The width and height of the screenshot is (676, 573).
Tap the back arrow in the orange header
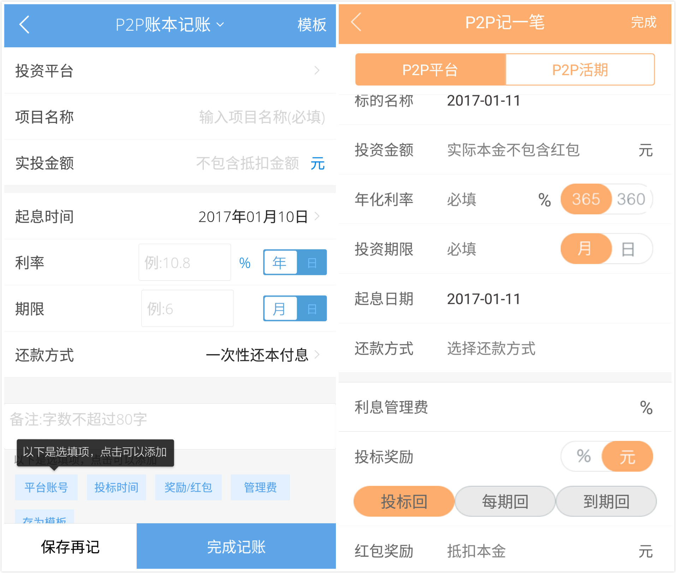tap(356, 22)
